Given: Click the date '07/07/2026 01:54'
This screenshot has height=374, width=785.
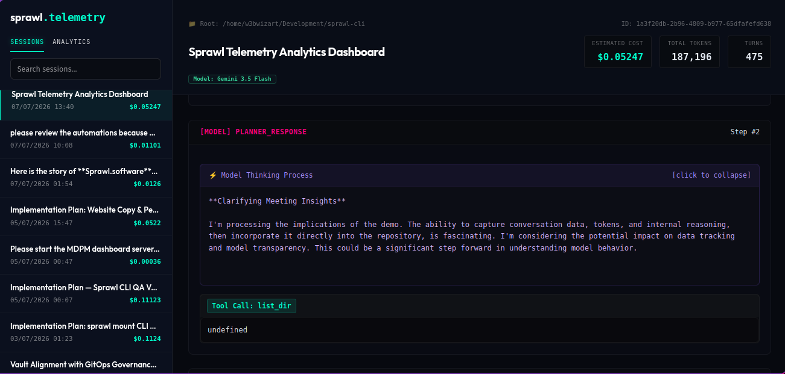Looking at the screenshot, I should pos(42,184).
